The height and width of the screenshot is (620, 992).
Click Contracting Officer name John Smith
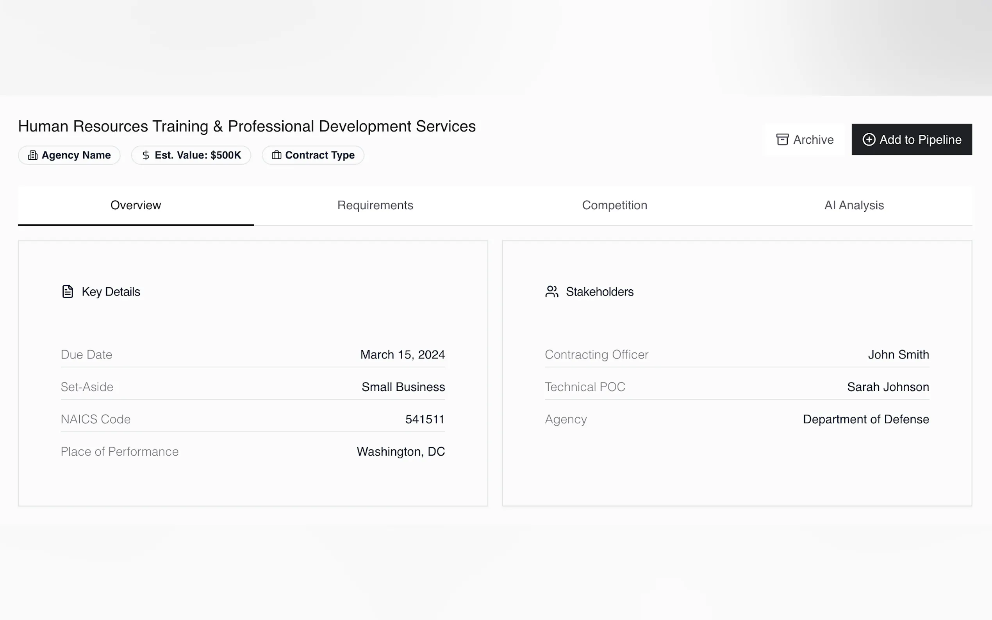tap(898, 354)
